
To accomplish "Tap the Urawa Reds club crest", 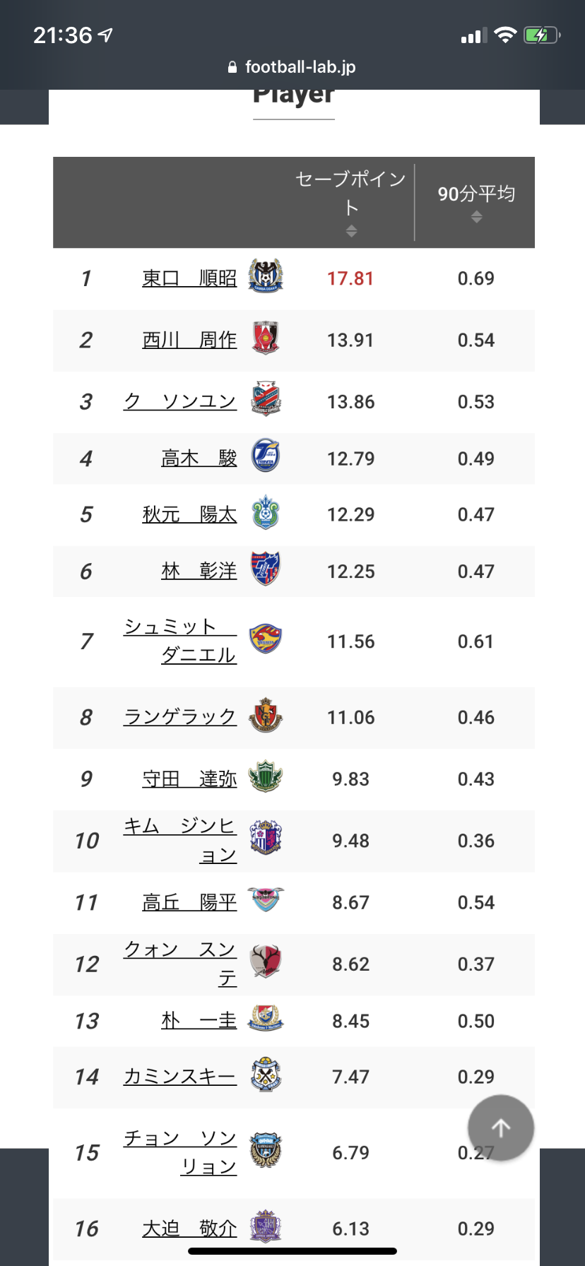I will (266, 338).
